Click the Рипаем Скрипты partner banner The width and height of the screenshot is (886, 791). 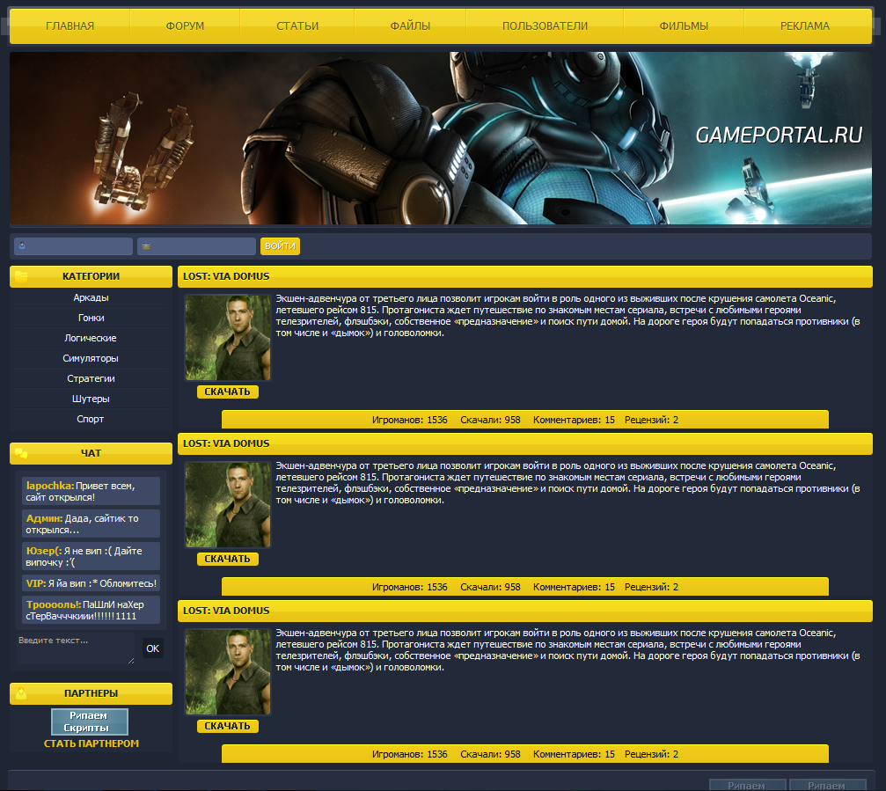click(90, 721)
